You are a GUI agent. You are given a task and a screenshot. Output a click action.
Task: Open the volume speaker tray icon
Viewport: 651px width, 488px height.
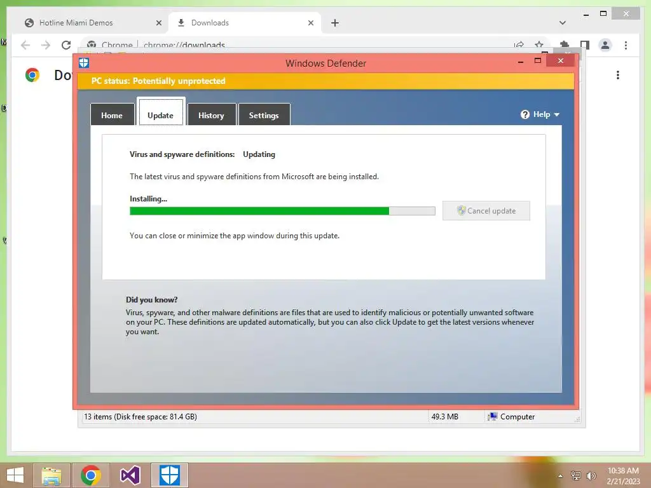pyautogui.click(x=591, y=475)
